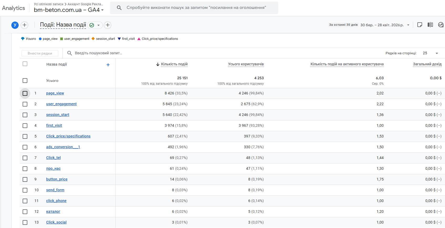Toggle the compare columns view icon
The height and width of the screenshot is (228, 445).
pos(430,25)
